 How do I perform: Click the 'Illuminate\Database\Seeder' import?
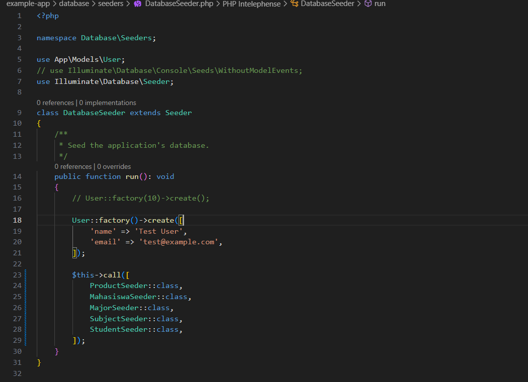pos(112,82)
